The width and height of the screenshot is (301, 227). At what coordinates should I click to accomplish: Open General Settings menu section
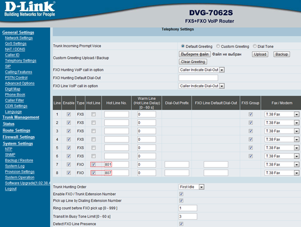point(18,32)
